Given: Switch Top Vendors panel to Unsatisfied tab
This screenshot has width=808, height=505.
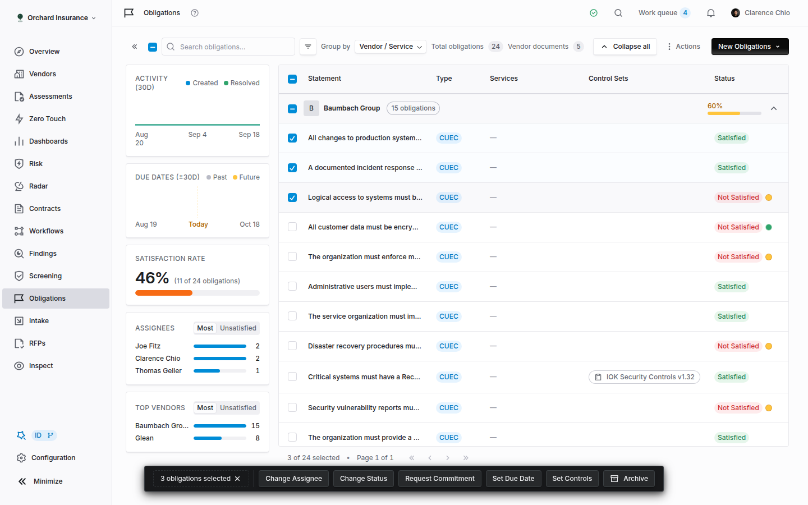Looking at the screenshot, I should (x=238, y=408).
